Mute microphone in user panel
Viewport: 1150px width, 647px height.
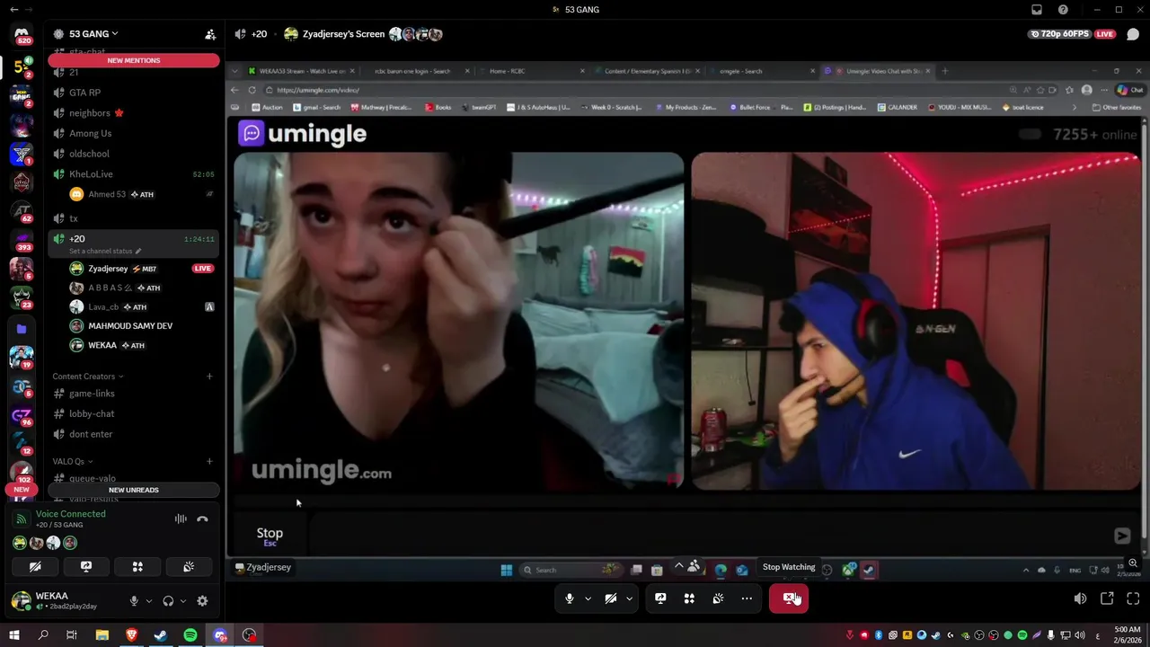[x=134, y=601]
